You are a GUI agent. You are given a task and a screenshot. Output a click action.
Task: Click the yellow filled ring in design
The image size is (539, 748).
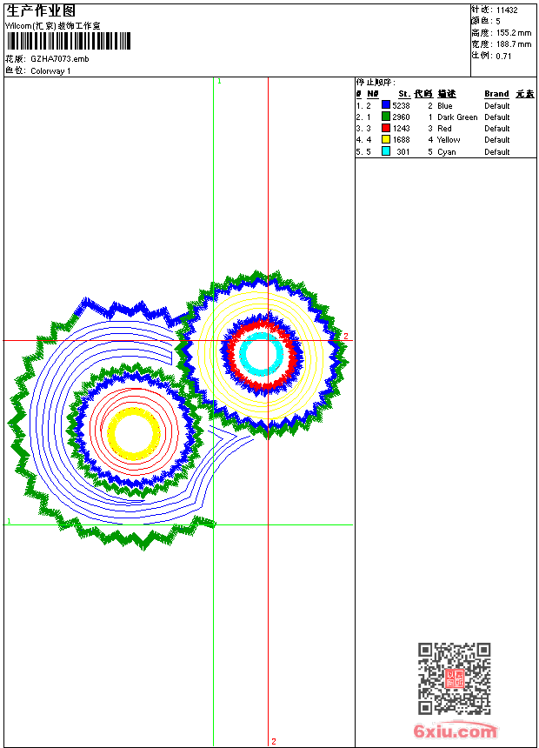[x=132, y=432]
